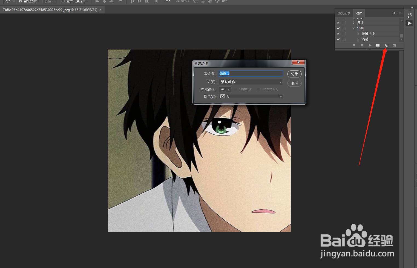Select the 图像大小 step row

367,34
